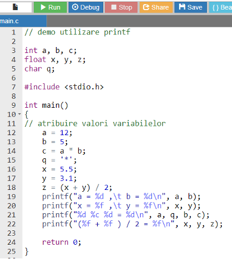Click line number 1 in the gutter

(x=14, y=32)
